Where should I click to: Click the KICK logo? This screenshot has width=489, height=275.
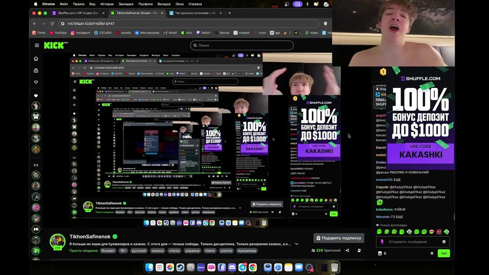[56, 45]
